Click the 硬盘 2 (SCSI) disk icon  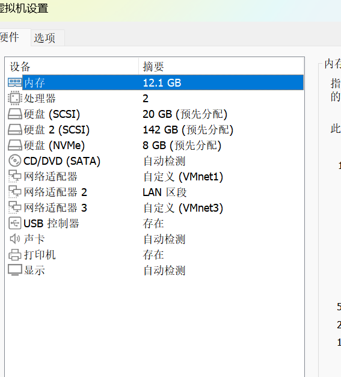[15, 129]
